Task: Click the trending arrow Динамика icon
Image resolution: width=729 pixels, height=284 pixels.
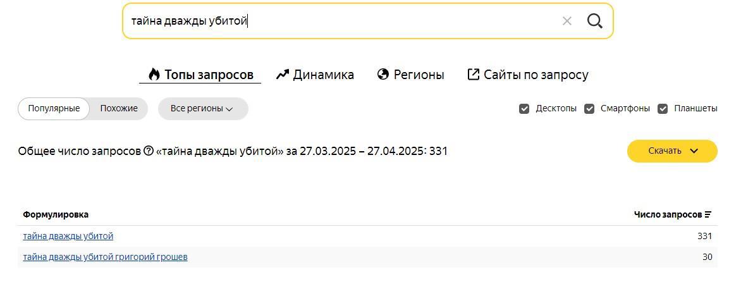Action: [283, 75]
